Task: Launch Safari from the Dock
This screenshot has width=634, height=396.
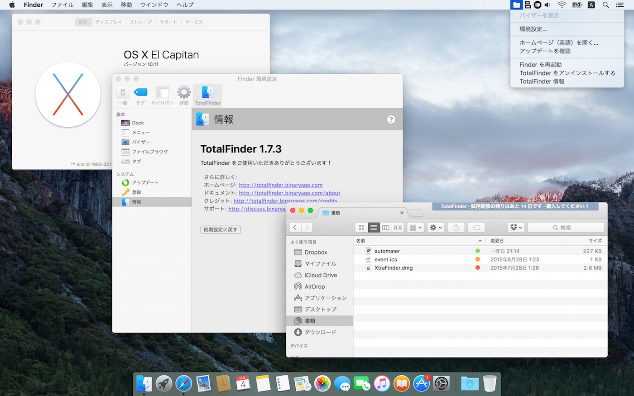Action: [x=184, y=383]
